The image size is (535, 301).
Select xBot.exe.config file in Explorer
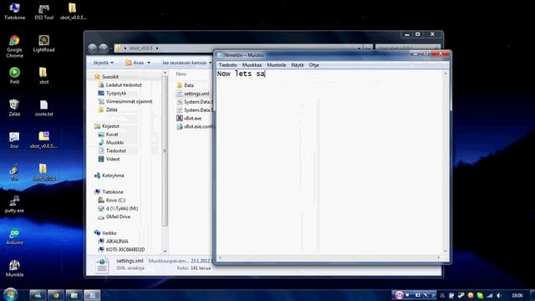tap(195, 126)
